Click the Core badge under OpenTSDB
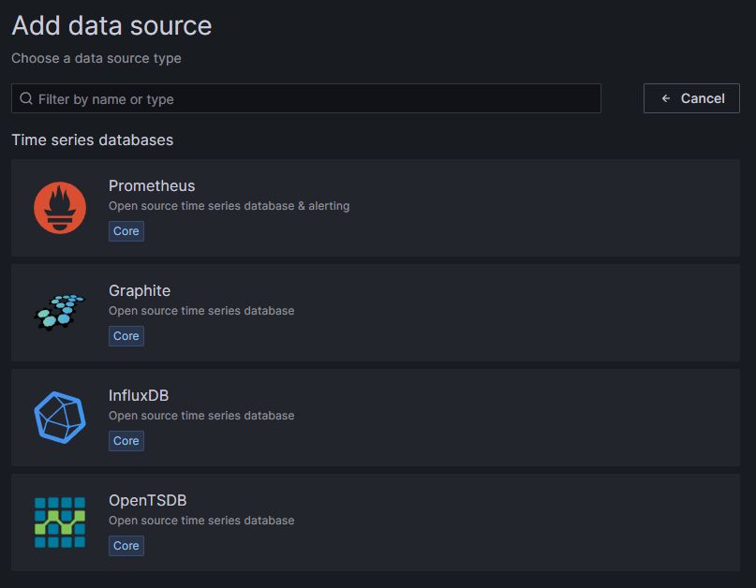 (x=126, y=545)
